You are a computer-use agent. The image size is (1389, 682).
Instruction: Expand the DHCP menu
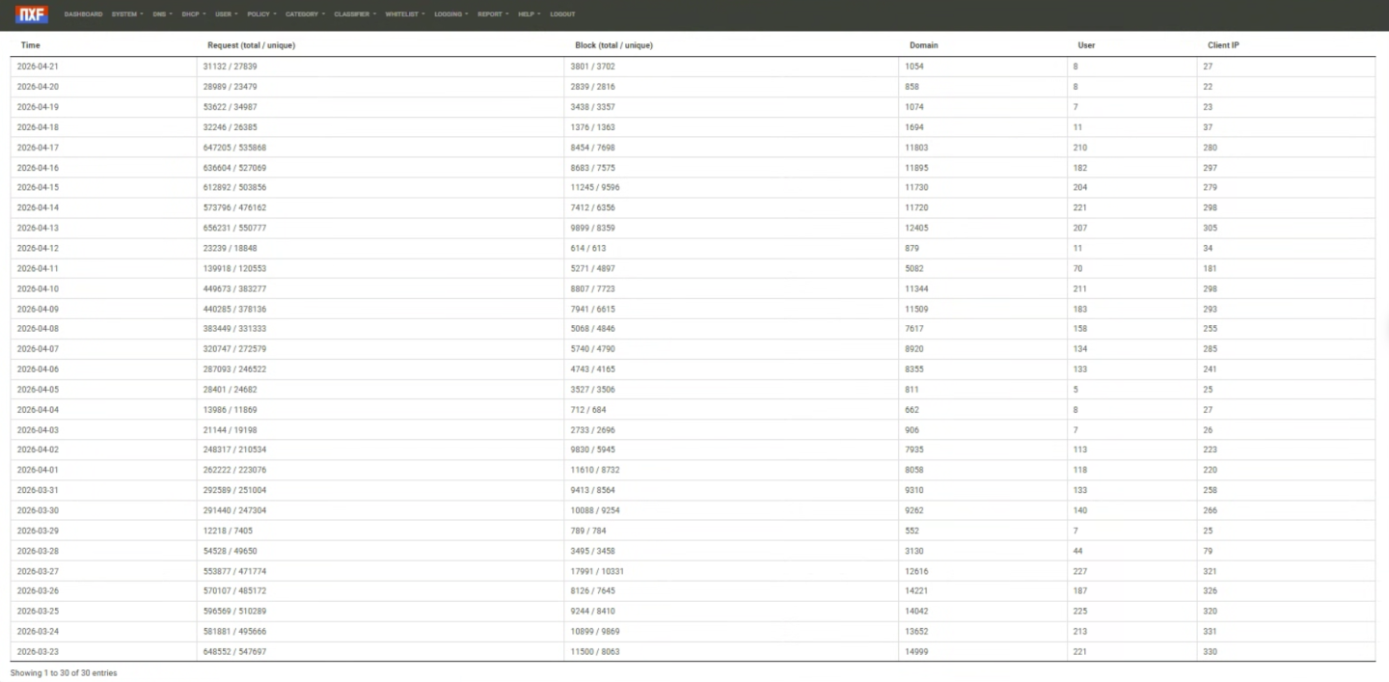(193, 14)
